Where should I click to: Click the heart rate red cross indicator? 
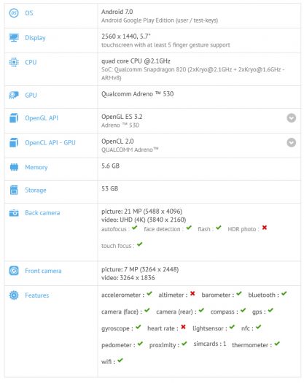pyautogui.click(x=184, y=327)
